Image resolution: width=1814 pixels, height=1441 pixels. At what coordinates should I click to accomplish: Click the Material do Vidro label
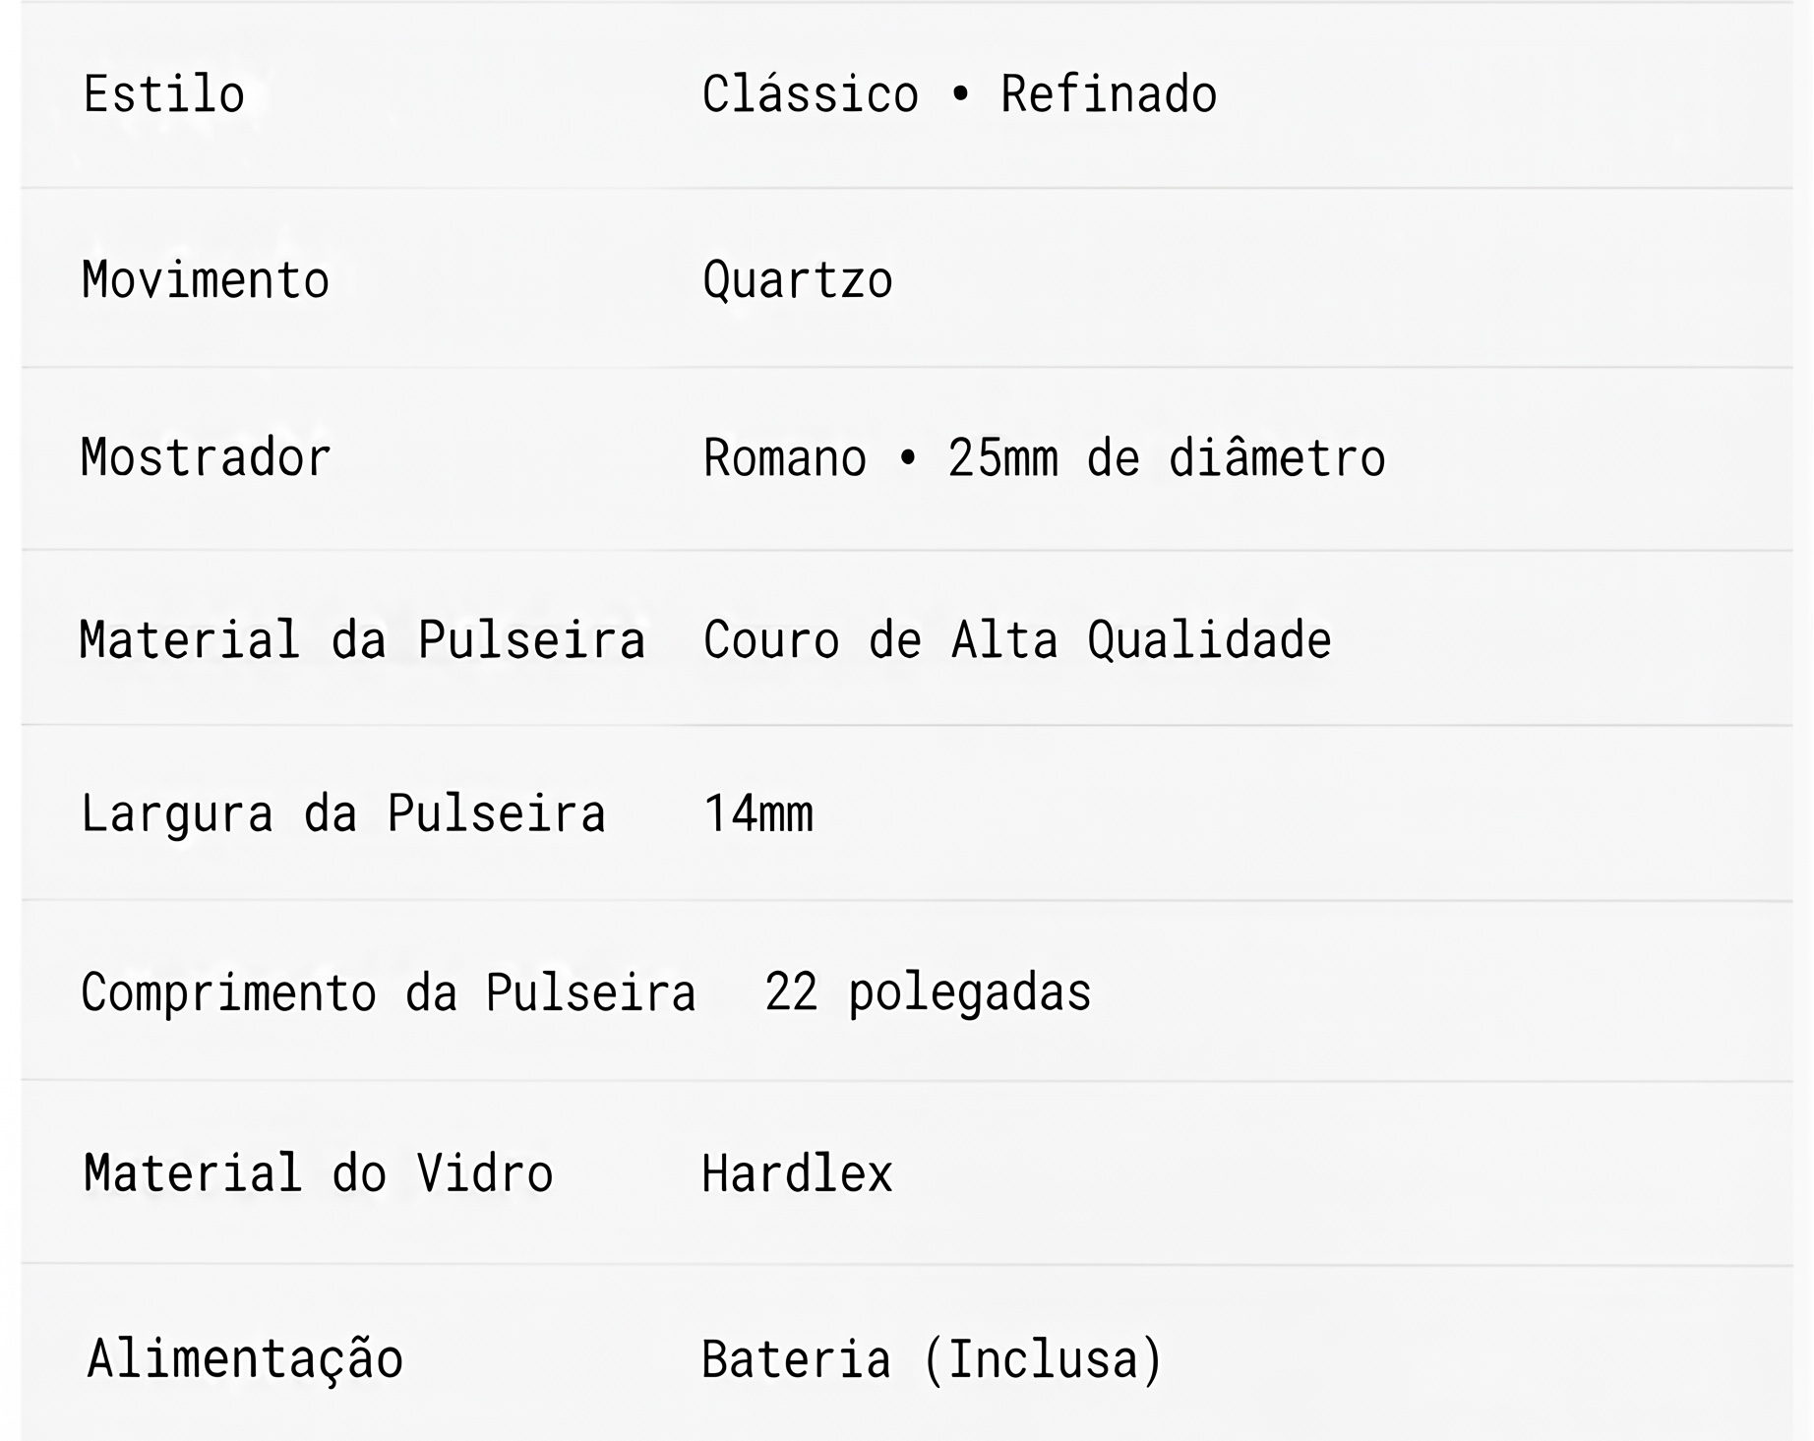tap(319, 1173)
